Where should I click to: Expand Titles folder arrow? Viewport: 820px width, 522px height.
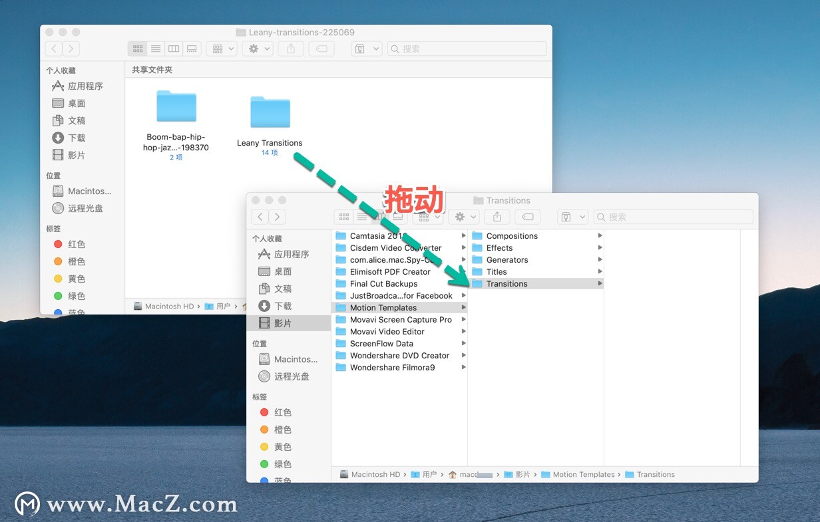(x=600, y=272)
